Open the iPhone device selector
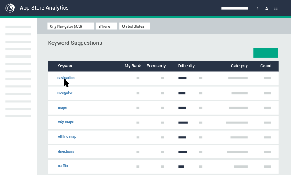 coord(107,26)
